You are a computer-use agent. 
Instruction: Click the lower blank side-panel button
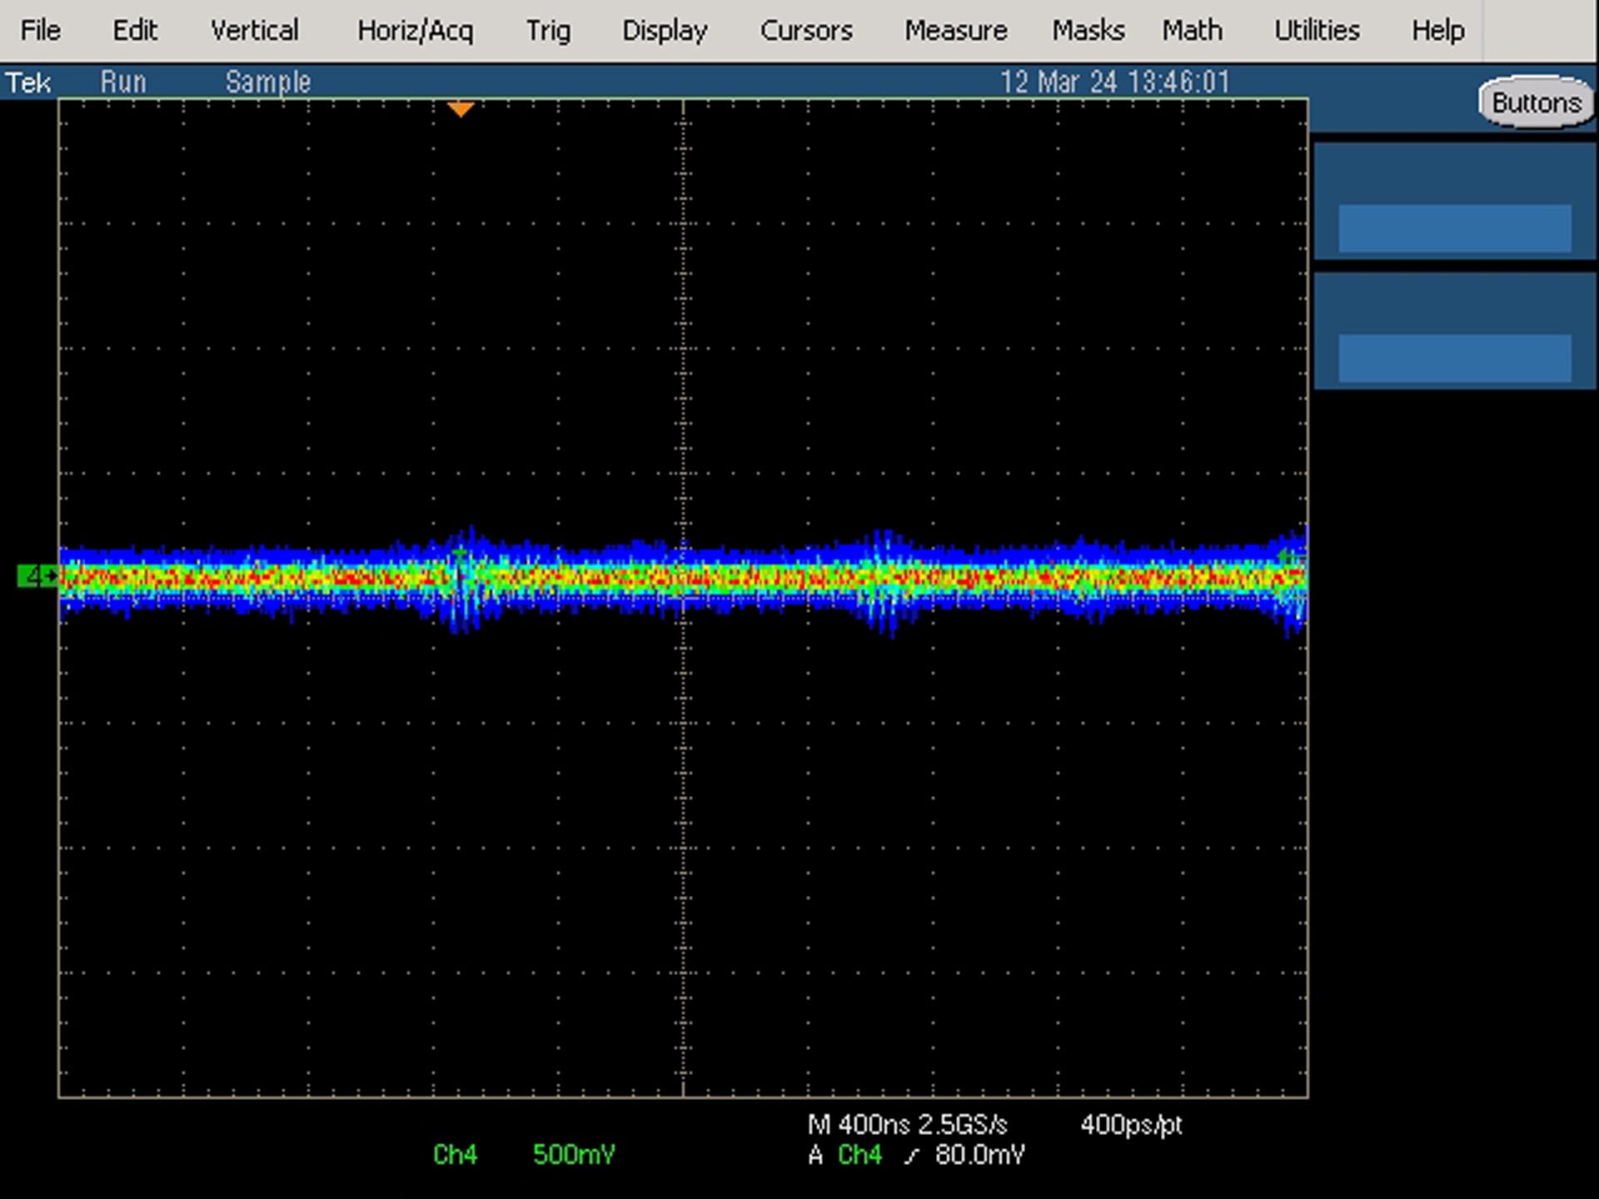[x=1454, y=358]
